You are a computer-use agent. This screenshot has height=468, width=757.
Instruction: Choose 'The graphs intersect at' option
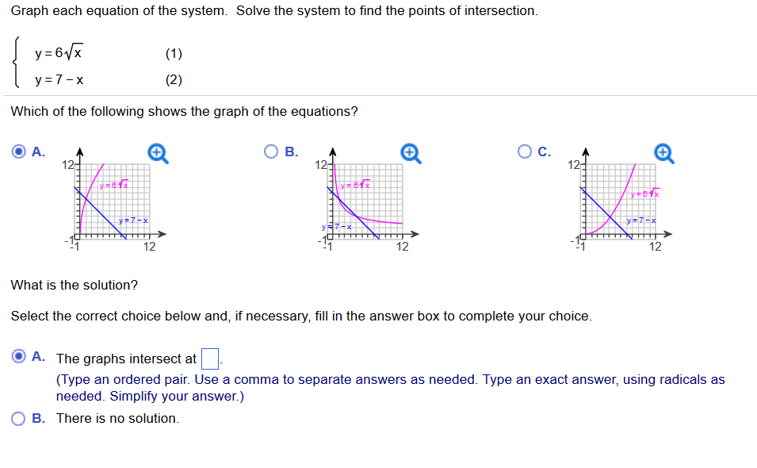click(17, 357)
